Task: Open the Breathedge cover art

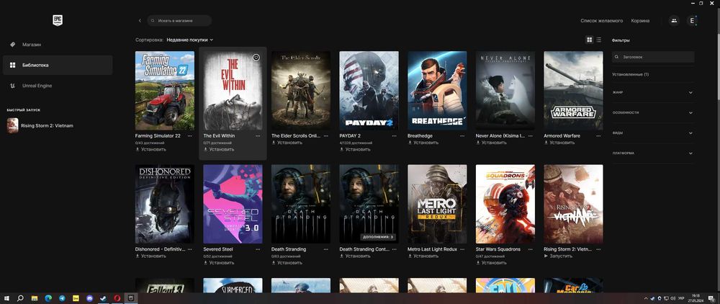Action: click(437, 91)
